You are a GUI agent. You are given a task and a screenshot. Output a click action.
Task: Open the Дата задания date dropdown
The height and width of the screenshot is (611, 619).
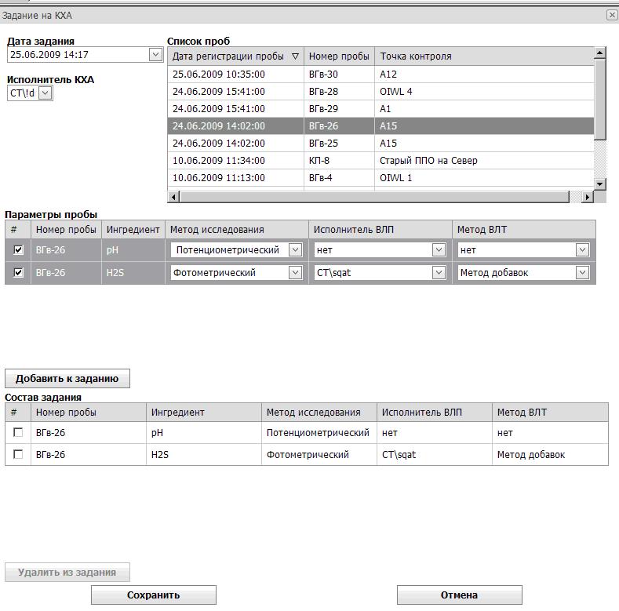[x=155, y=54]
